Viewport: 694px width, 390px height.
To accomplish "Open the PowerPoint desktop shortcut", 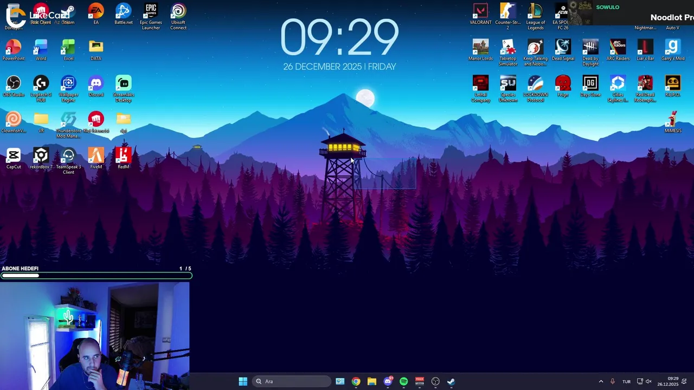I will [14, 50].
